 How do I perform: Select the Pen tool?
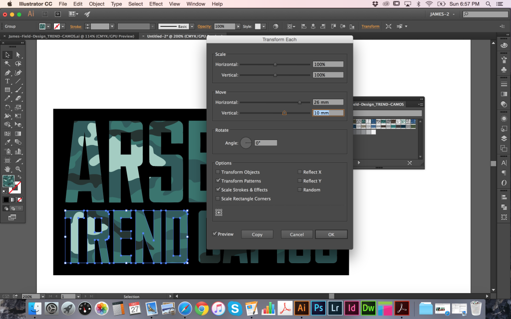click(x=7, y=72)
